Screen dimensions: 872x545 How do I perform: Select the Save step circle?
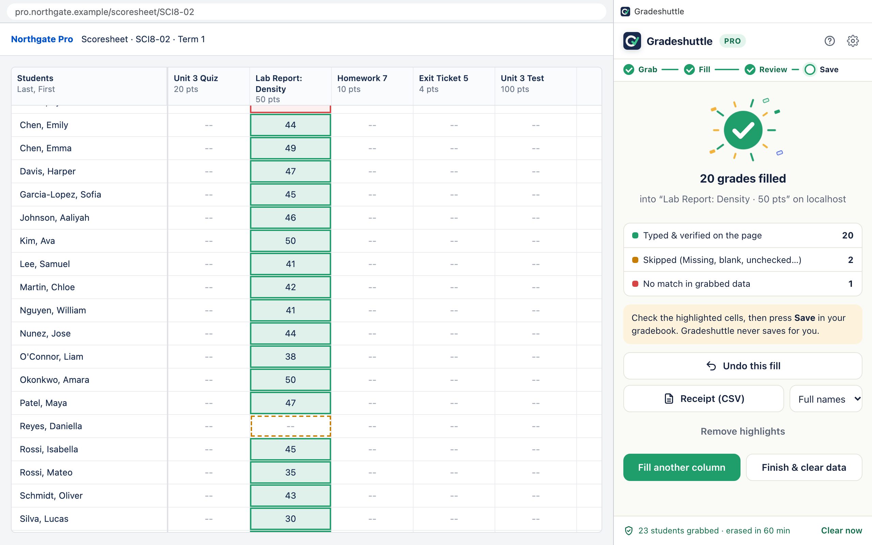pyautogui.click(x=810, y=69)
